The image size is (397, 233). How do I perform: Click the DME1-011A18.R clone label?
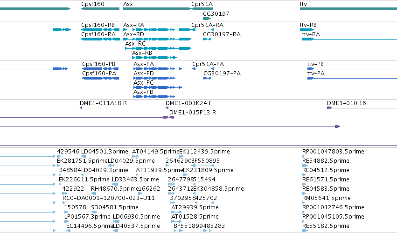pyautogui.click(x=103, y=103)
